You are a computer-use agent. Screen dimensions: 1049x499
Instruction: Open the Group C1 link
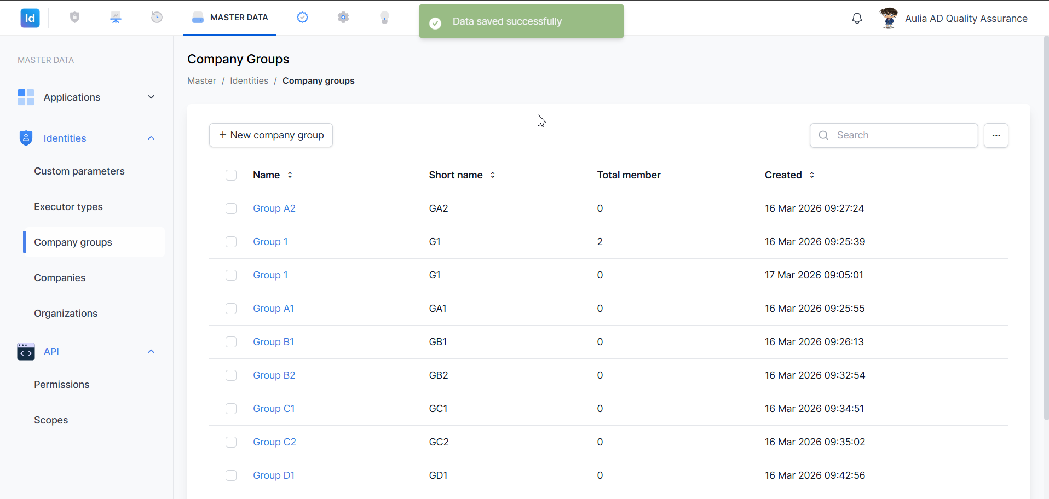tap(274, 409)
